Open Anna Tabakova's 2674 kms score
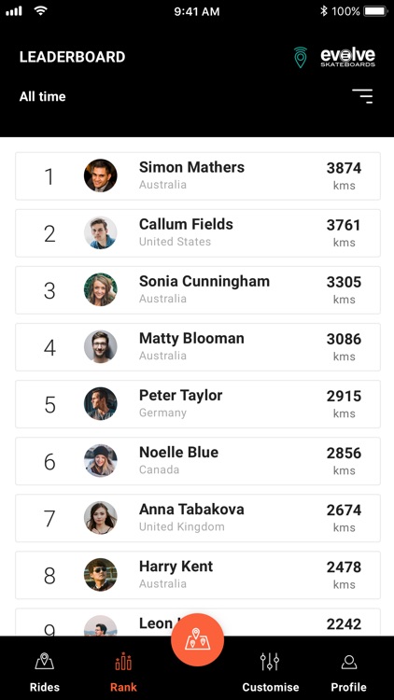 (x=344, y=518)
